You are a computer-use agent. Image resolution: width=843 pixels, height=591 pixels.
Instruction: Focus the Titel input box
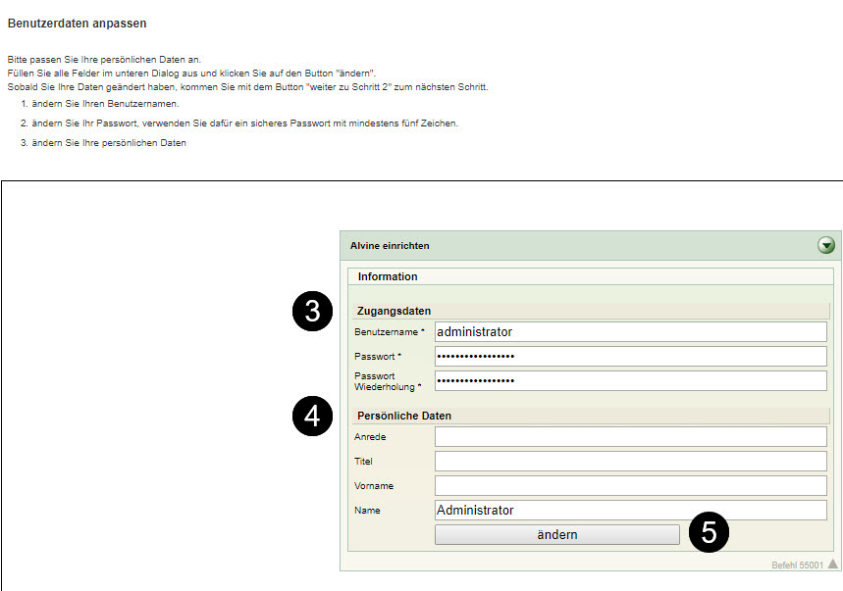630,462
